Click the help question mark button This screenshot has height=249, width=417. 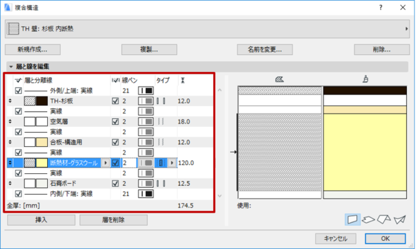[x=381, y=7]
